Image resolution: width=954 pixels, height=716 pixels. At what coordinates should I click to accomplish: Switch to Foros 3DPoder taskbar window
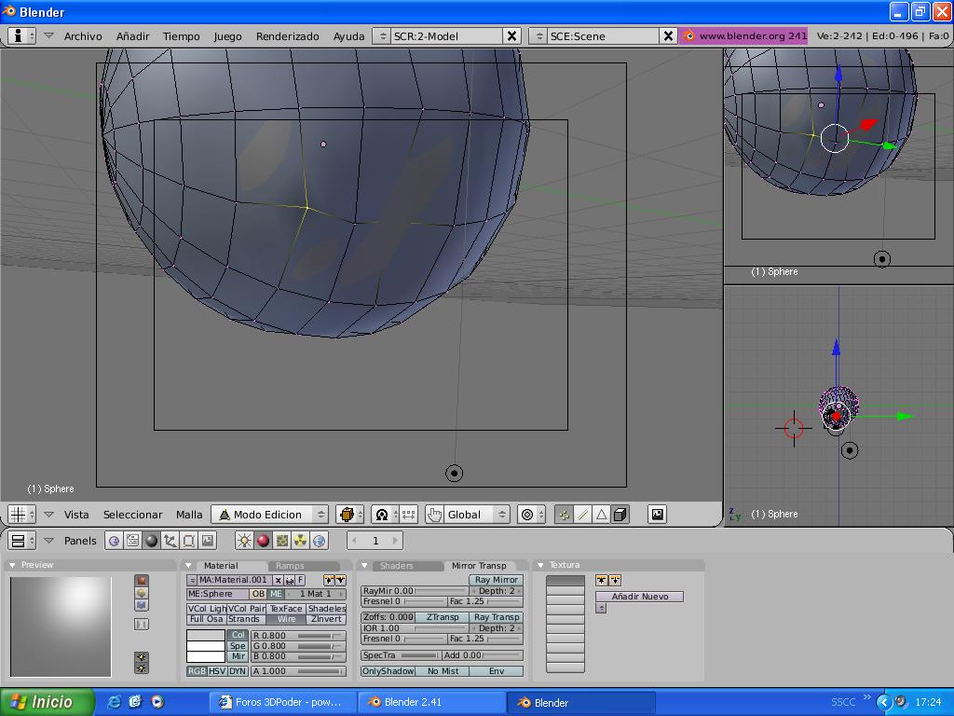[x=281, y=702]
